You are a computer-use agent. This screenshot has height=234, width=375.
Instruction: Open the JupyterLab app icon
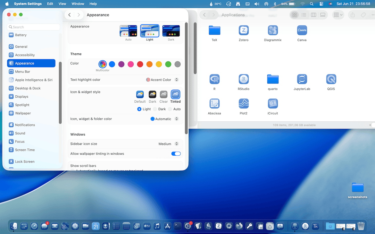302,79
